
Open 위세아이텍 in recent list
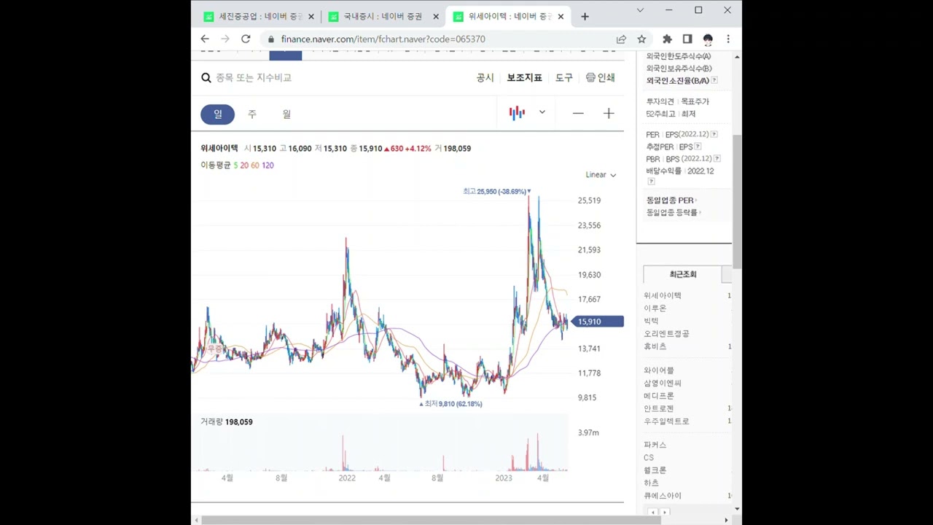(x=663, y=295)
